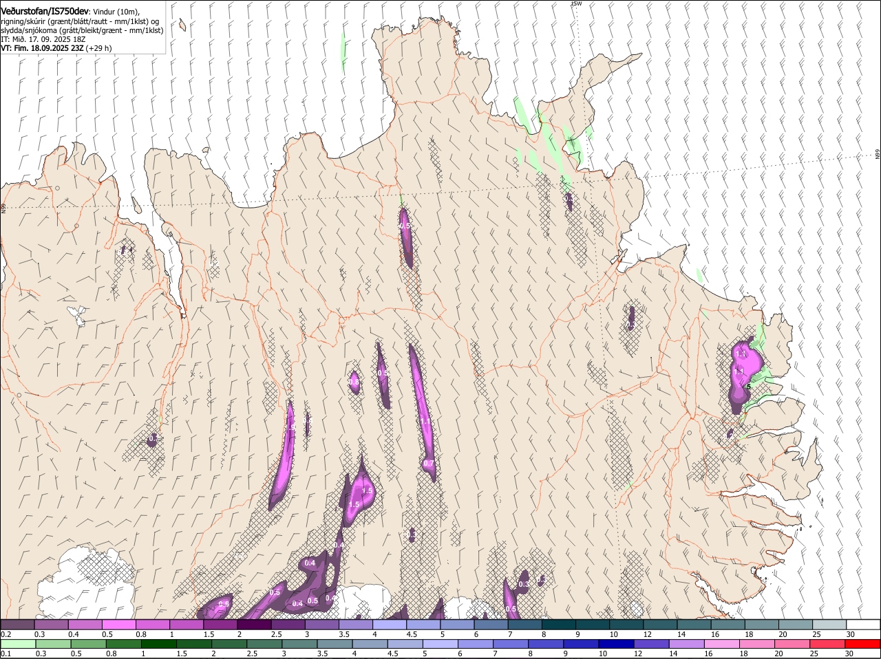Click the 'slydda/snjókoma' legend description line
Screen dimensions: 881x659
click(x=82, y=30)
